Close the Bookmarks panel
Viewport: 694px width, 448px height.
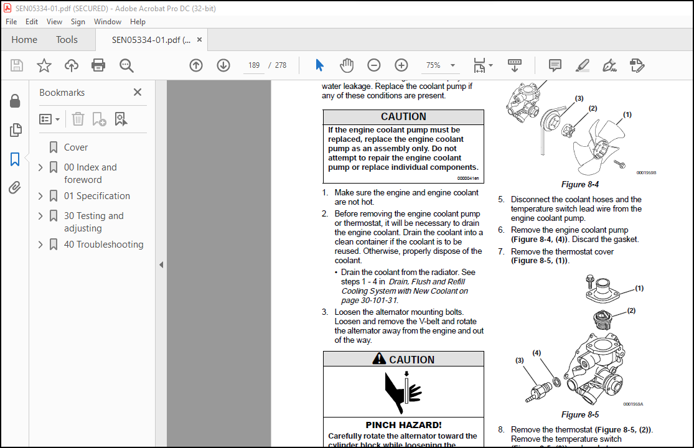[138, 92]
